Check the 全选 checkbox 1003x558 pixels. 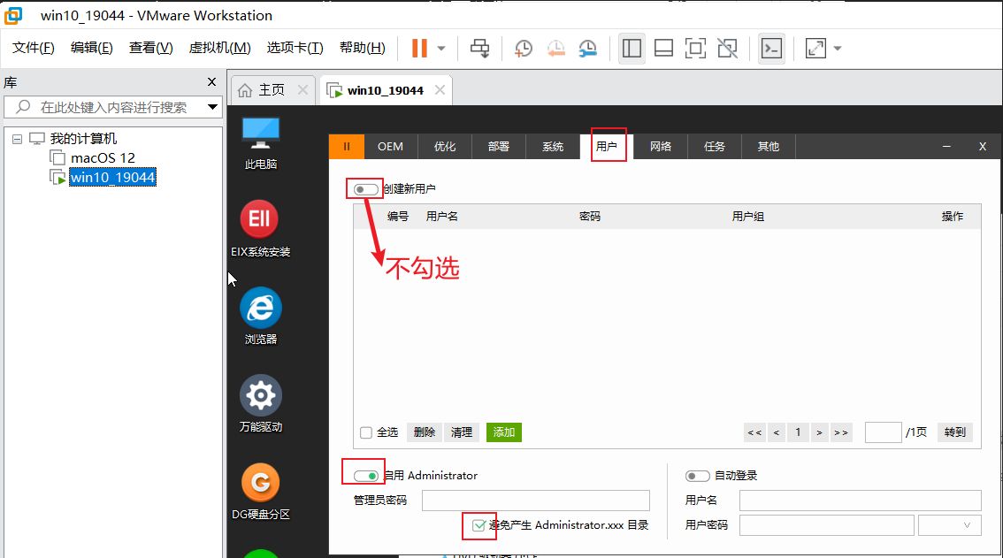click(x=366, y=432)
